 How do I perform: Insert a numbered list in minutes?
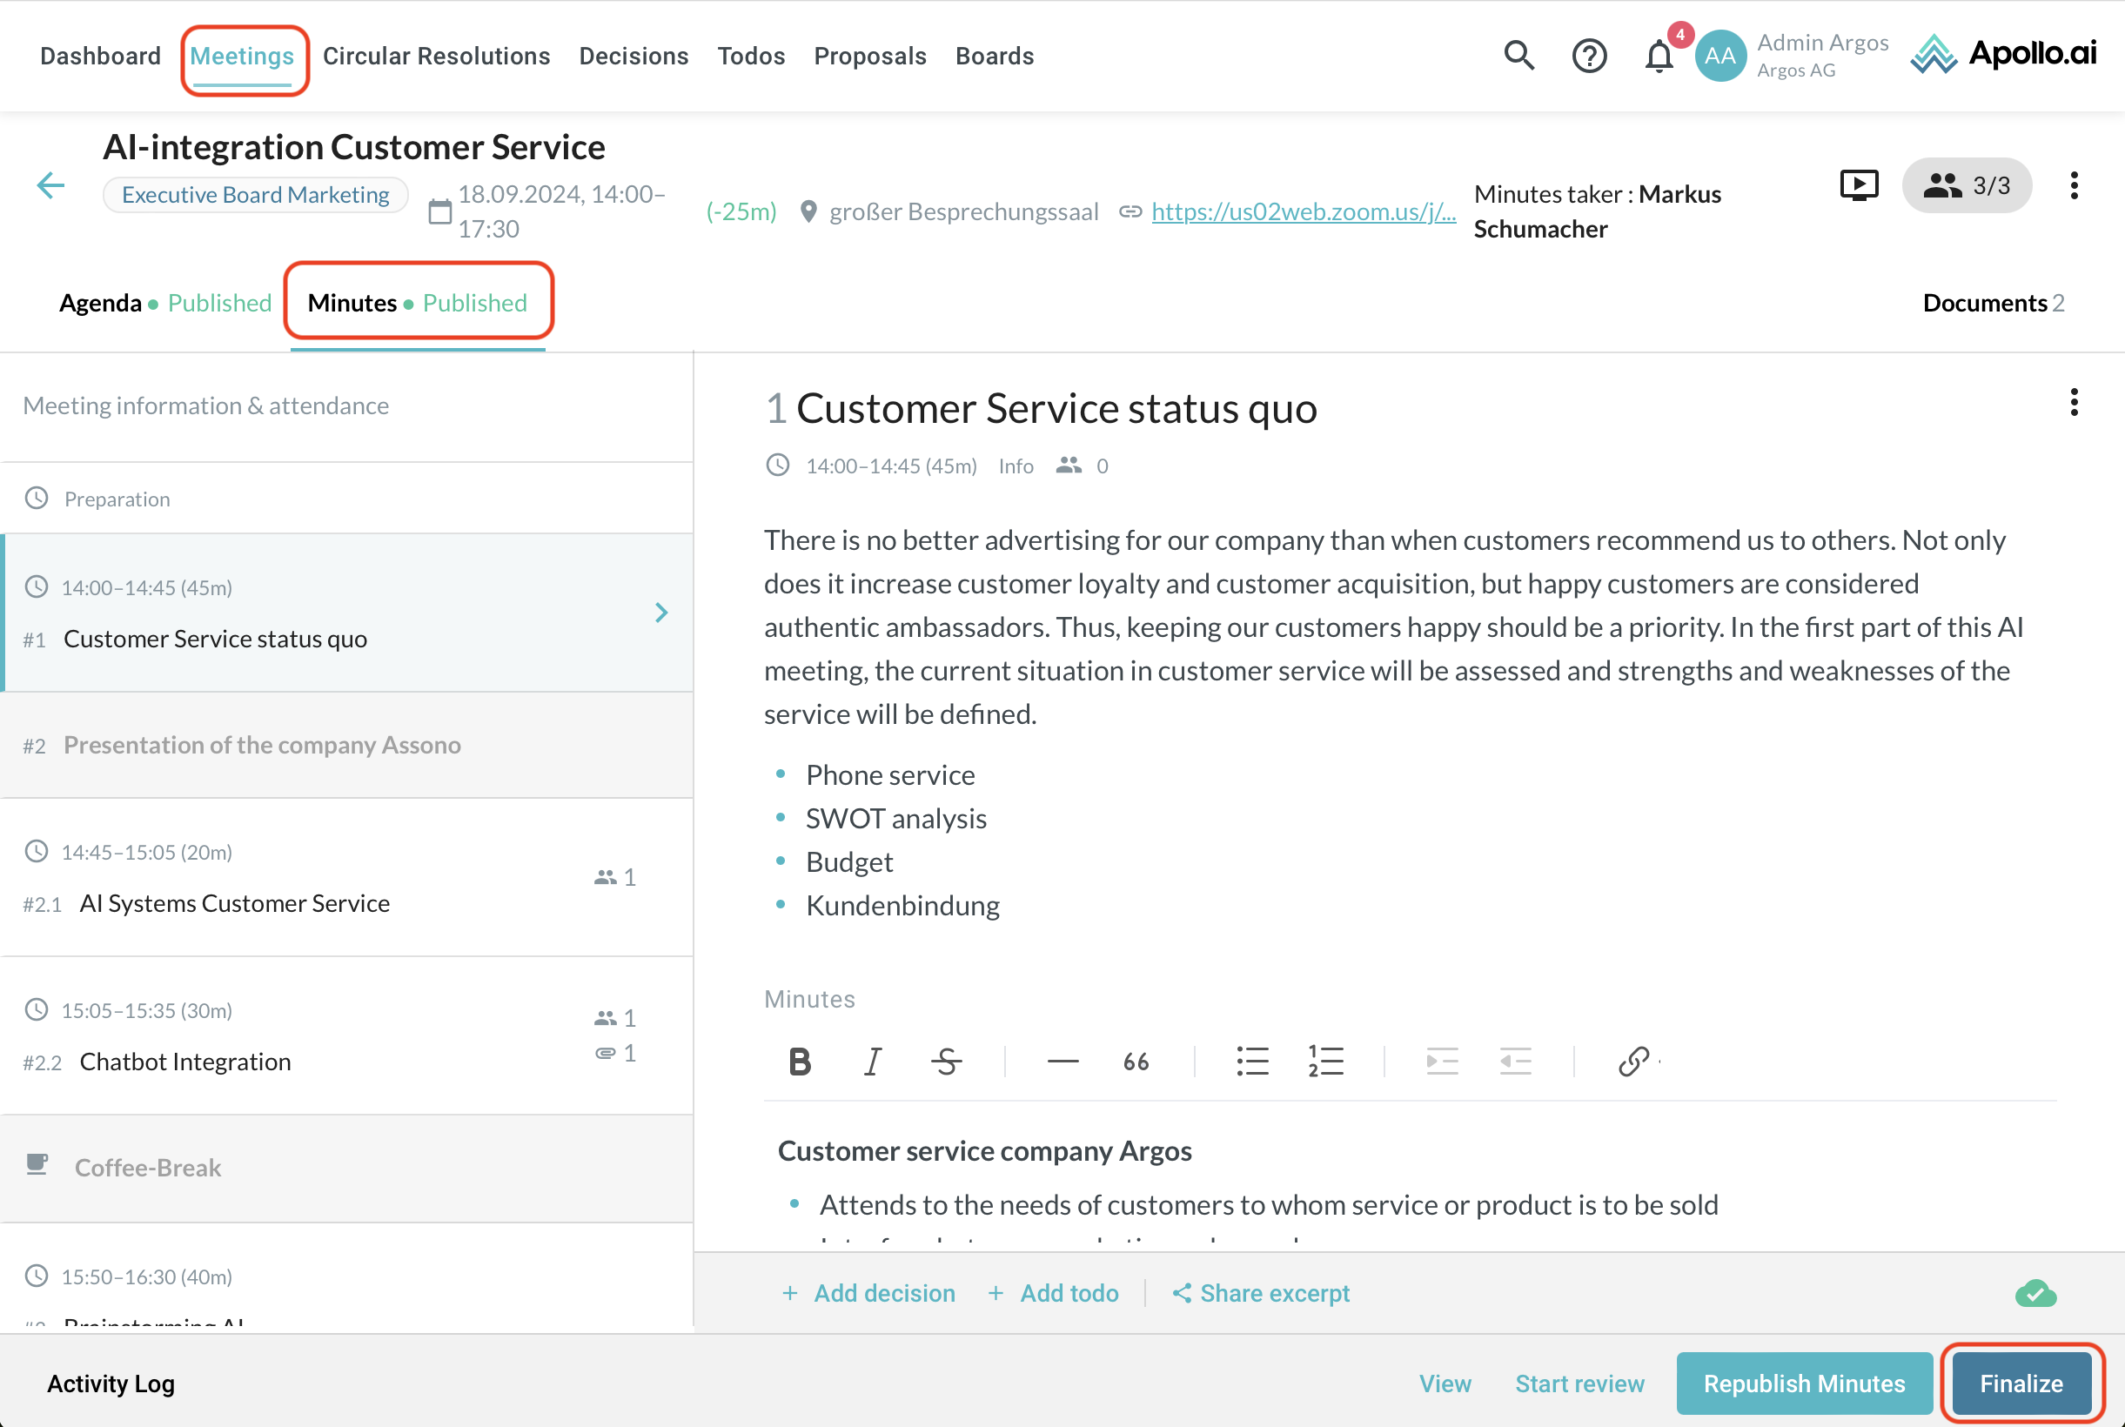pyautogui.click(x=1325, y=1062)
